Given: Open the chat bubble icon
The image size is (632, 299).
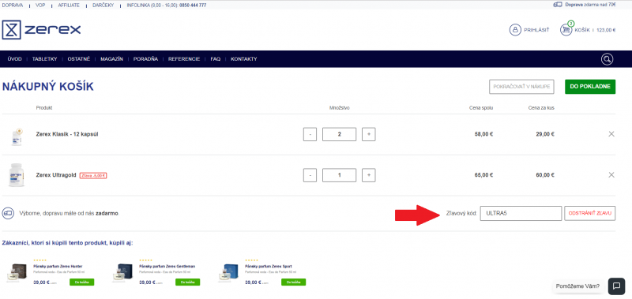Looking at the screenshot, I should 616,286.
